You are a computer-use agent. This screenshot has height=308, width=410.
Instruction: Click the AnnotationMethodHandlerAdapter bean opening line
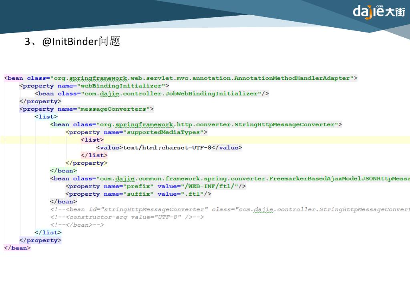[x=181, y=78]
